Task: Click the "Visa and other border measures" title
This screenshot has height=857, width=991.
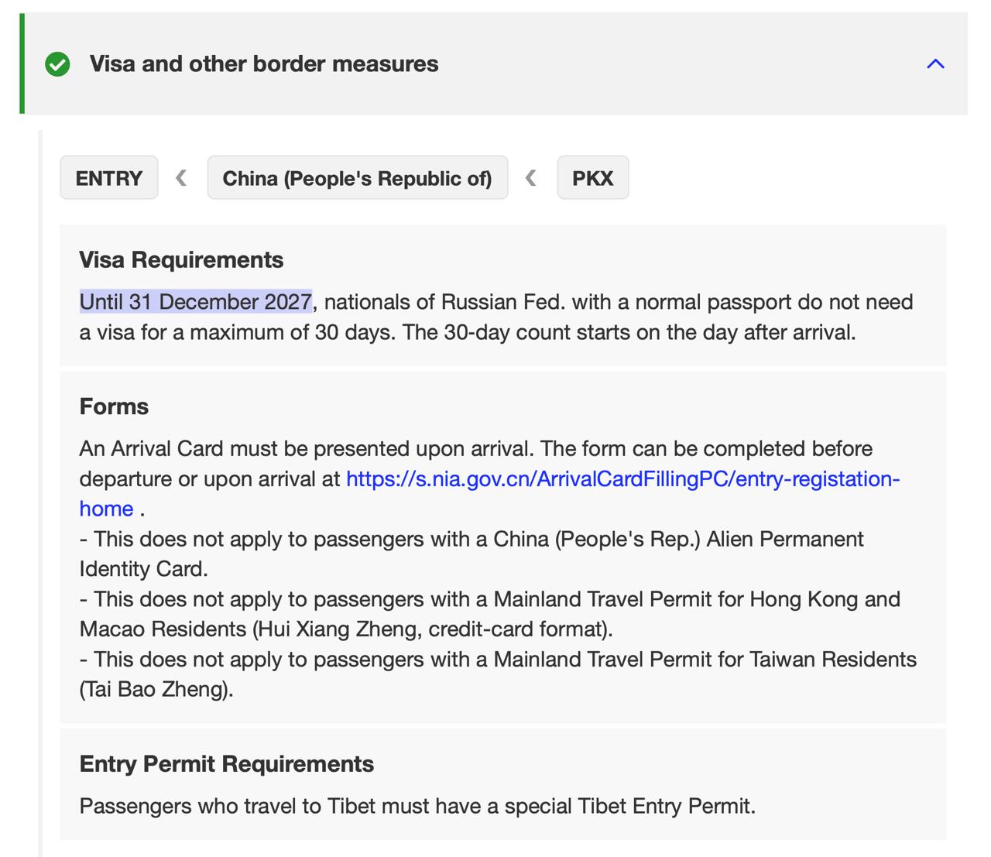Action: click(264, 63)
